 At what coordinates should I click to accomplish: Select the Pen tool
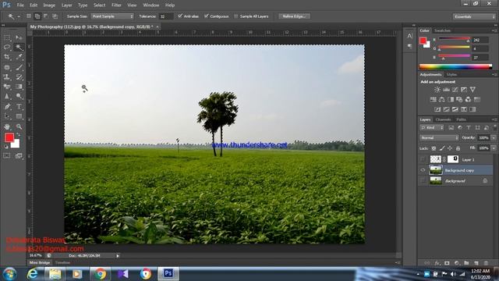click(x=7, y=106)
